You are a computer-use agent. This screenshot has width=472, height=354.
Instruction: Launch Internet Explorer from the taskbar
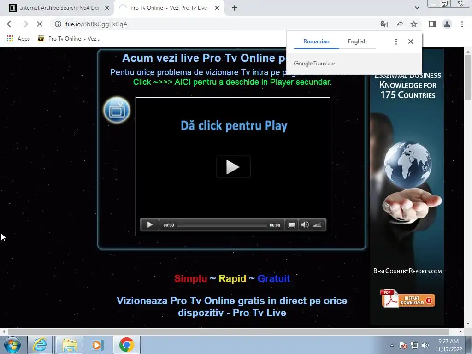(40, 345)
